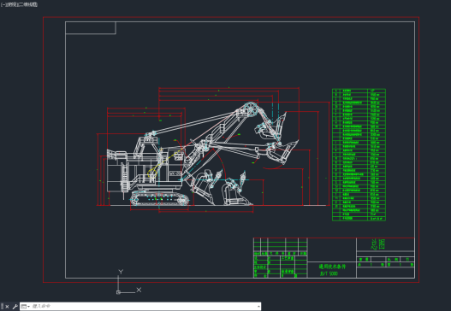Select the 总图 title text
The image size is (451, 311).
click(377, 244)
